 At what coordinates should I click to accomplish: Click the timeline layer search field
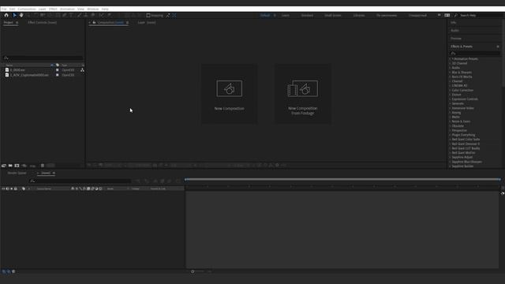click(80, 181)
